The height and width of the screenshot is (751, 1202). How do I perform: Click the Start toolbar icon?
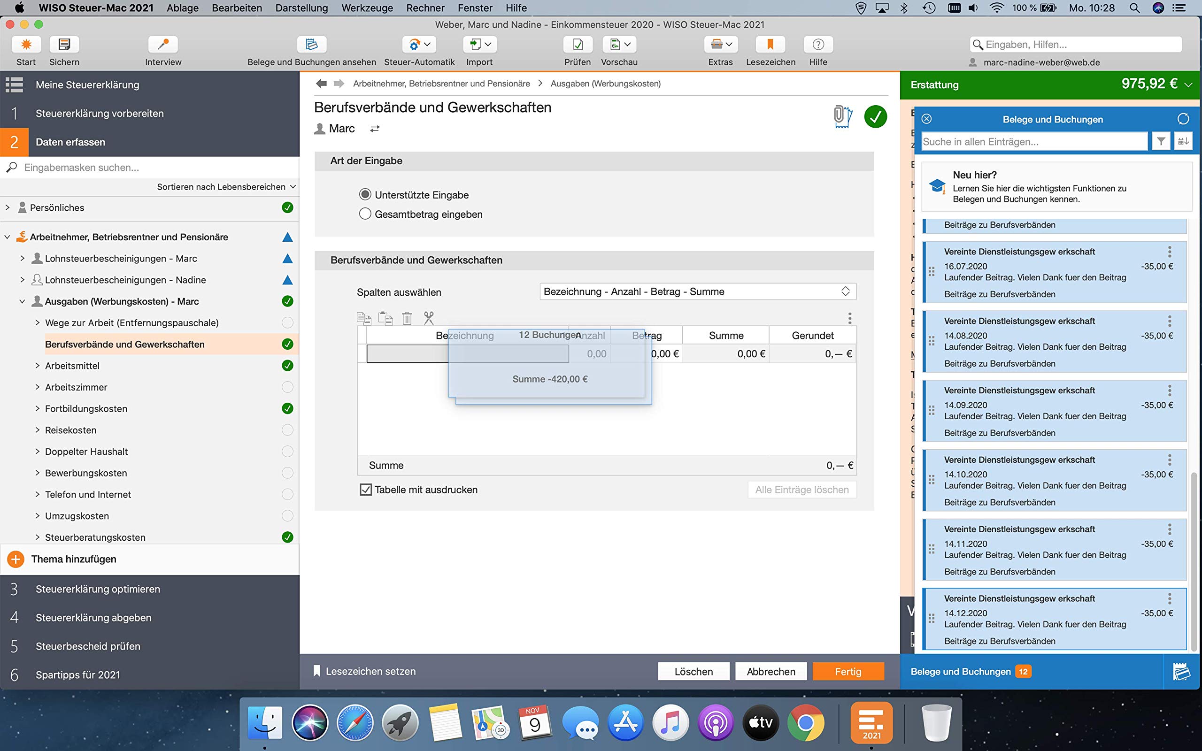(26, 45)
